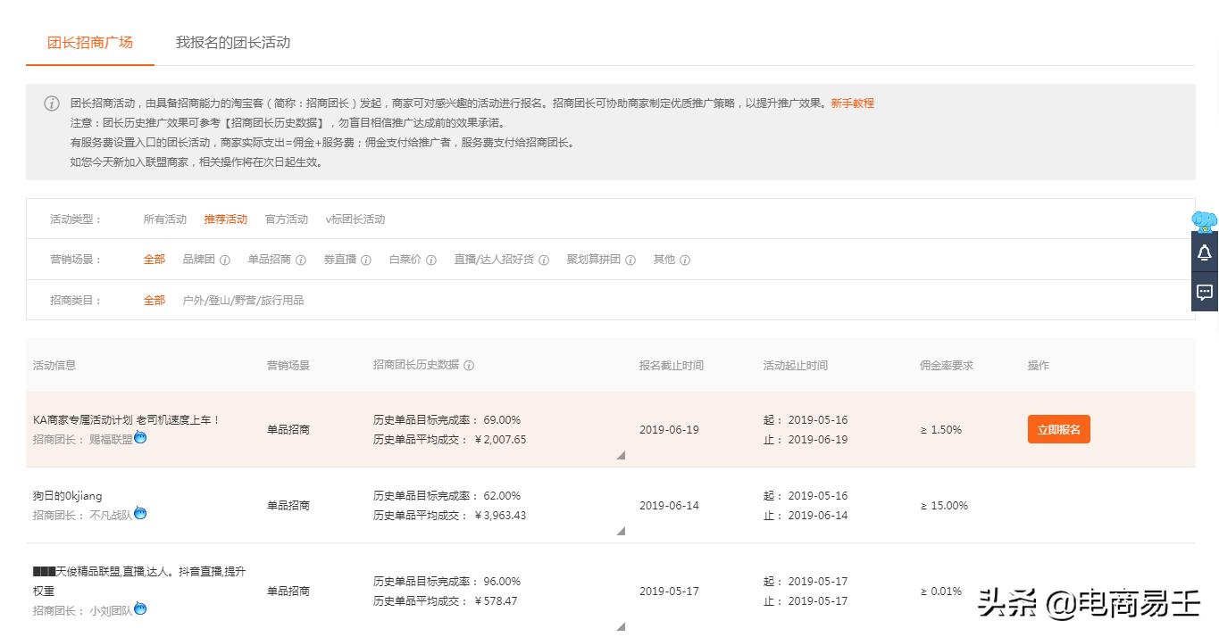Image resolution: width=1219 pixels, height=637 pixels.
Task: Select the 团长招商广场 tab
Action: pyautogui.click(x=89, y=42)
